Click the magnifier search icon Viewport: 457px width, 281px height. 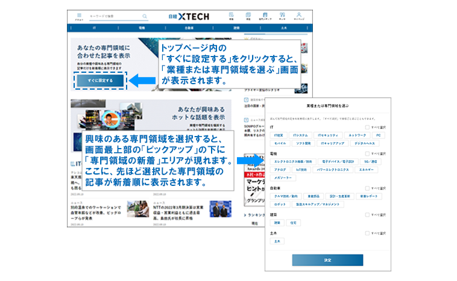[145, 16]
